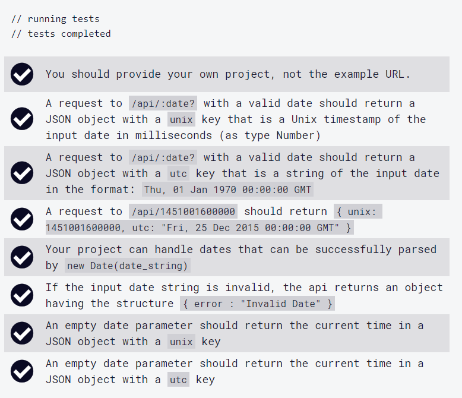Click checkmark for empty date unix key test
Image resolution: width=462 pixels, height=398 pixels.
tap(22, 333)
